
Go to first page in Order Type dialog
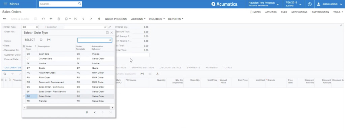point(87,112)
